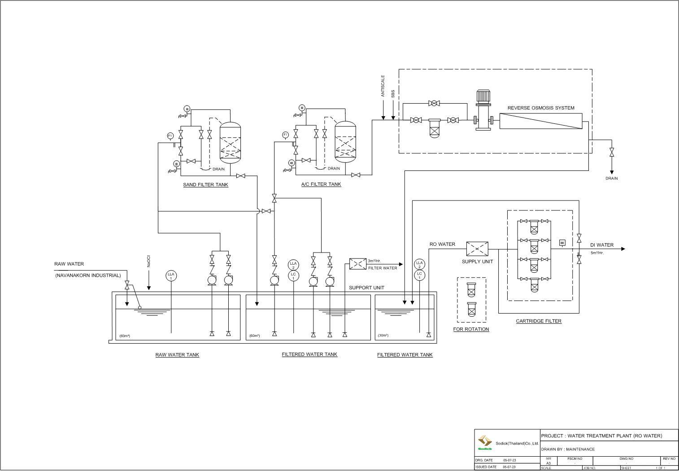Select the LC 1 bubble above the 30m³ filtered water tank
The height and width of the screenshot is (471, 679).
tap(420, 275)
